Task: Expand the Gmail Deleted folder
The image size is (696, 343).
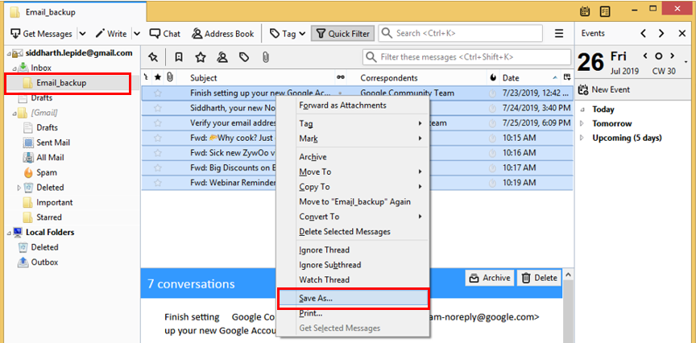Action: click(19, 188)
